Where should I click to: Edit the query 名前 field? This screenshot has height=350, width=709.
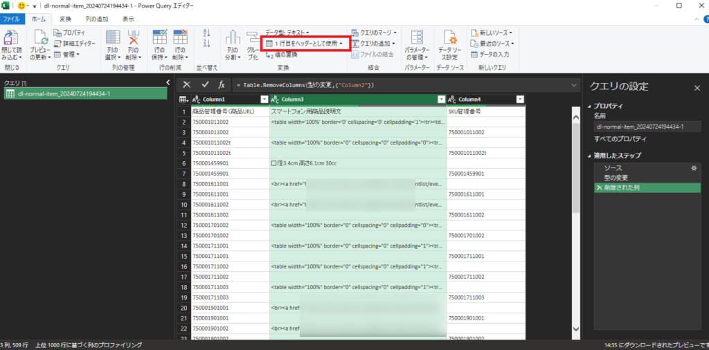point(647,127)
